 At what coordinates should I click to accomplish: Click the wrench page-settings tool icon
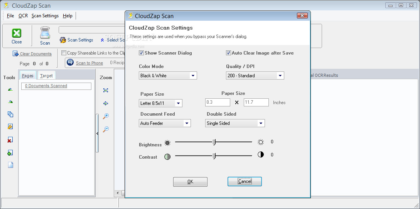pos(10,127)
